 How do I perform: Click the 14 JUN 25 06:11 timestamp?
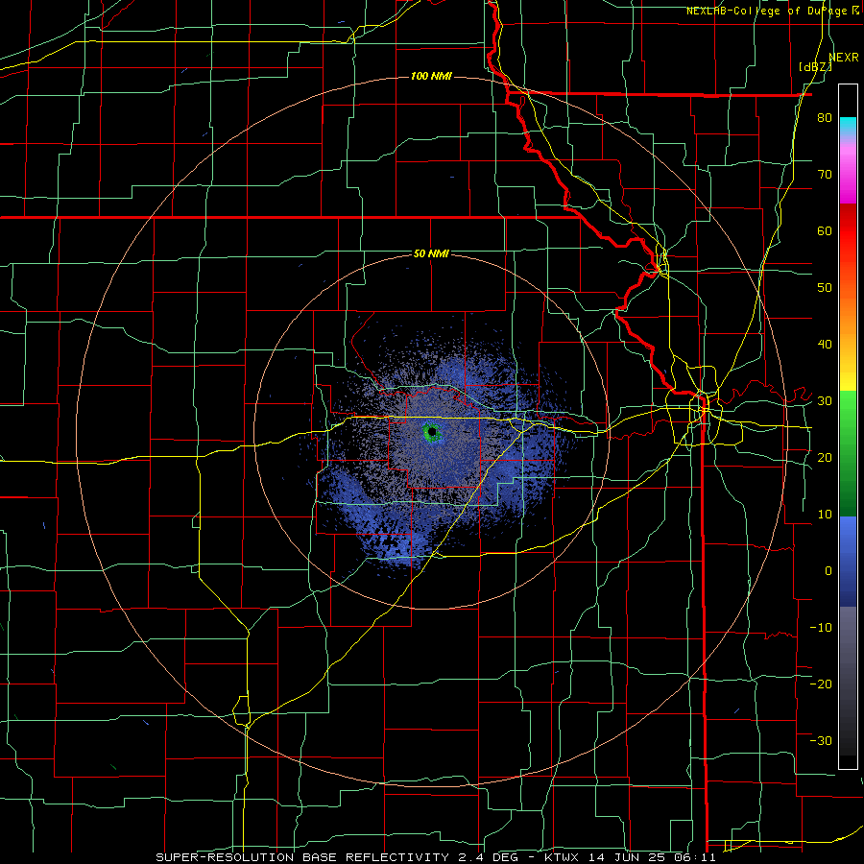[651, 857]
